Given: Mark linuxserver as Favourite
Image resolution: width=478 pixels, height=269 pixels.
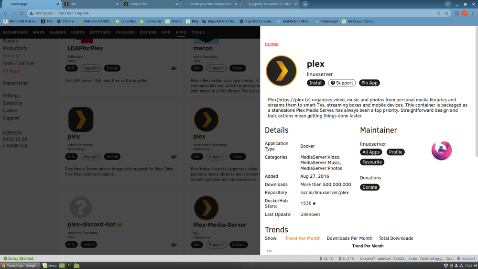Looking at the screenshot, I should pos(372,162).
